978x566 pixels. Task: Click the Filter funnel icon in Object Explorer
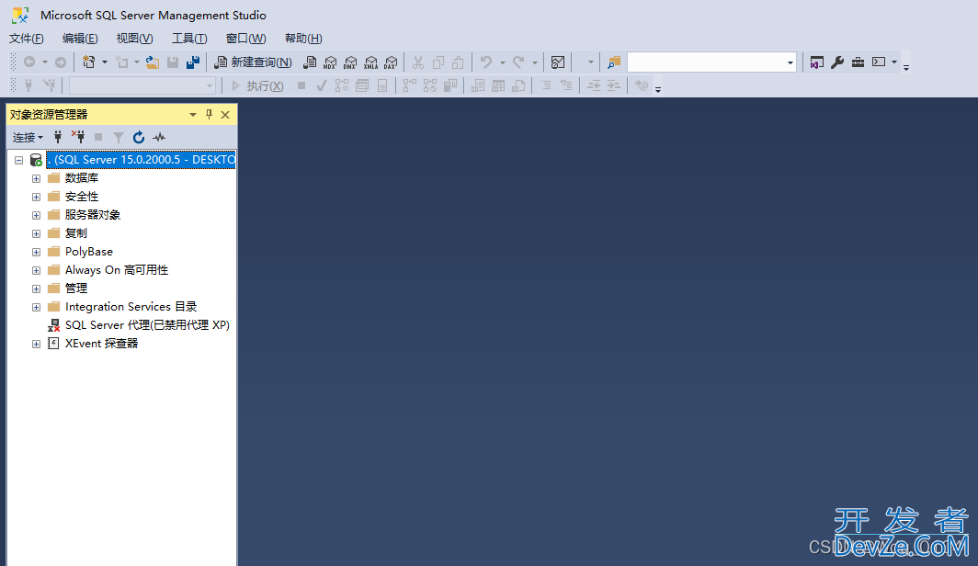tap(119, 137)
